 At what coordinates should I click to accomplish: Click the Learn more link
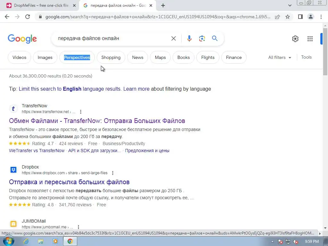tap(136, 89)
